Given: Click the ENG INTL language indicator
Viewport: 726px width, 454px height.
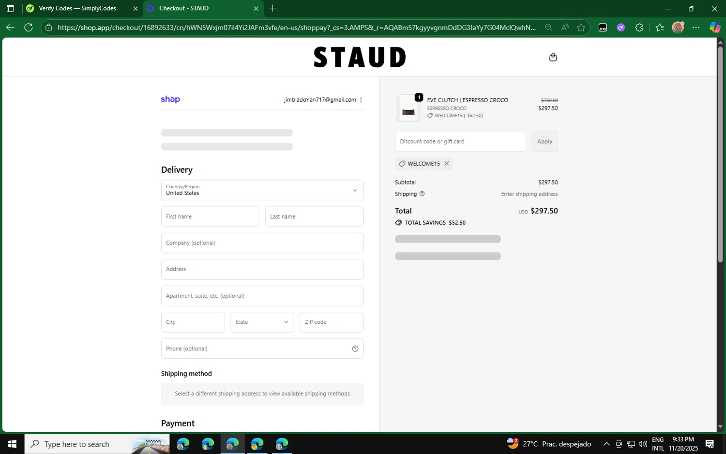Looking at the screenshot, I should [x=658, y=444].
